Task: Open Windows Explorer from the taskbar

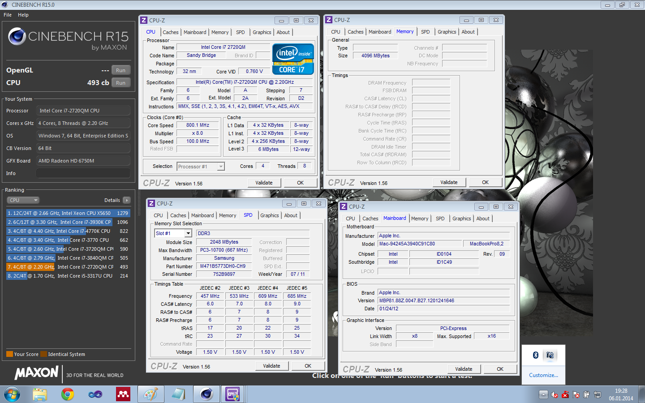Action: coord(40,394)
